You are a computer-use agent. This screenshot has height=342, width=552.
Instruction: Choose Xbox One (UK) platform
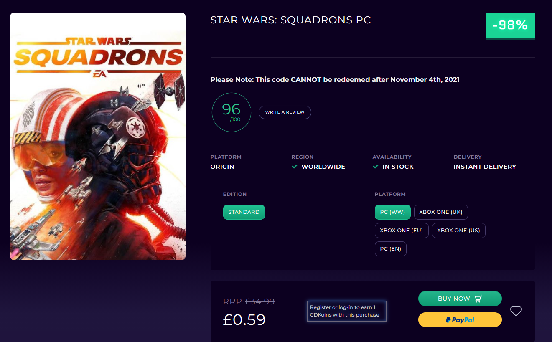[440, 212]
